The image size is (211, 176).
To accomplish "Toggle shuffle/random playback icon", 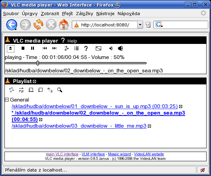I will click(x=66, y=48).
